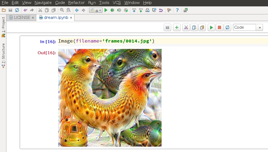
Task: Run the configuration with the green play icon
Action: 106,10
